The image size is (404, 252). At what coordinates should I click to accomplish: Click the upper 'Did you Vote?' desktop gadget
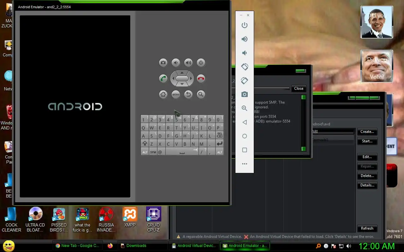click(377, 22)
